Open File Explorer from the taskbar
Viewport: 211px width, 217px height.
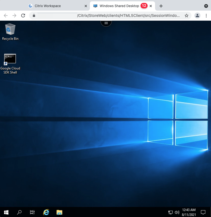(59, 212)
